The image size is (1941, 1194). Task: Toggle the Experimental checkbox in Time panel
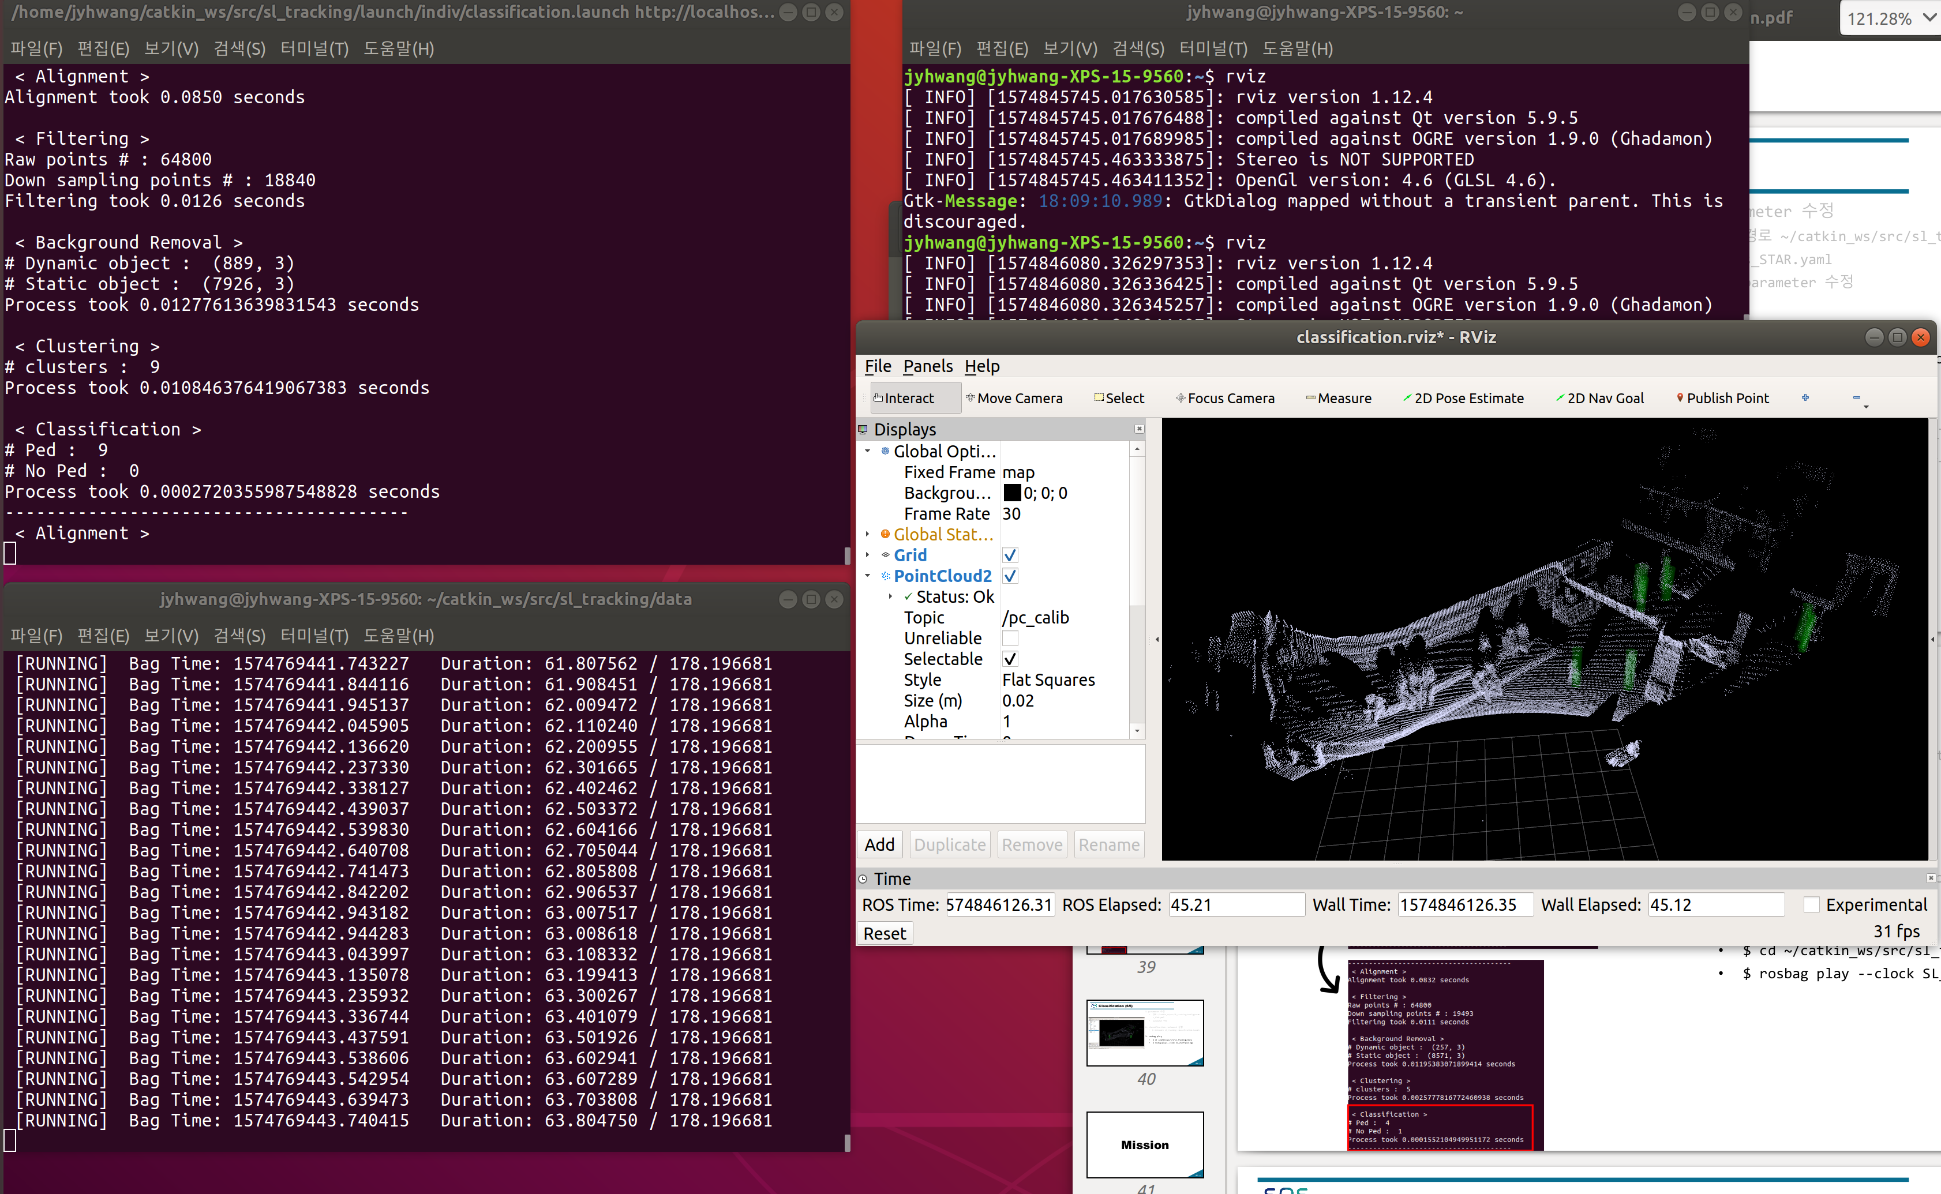coord(1811,905)
